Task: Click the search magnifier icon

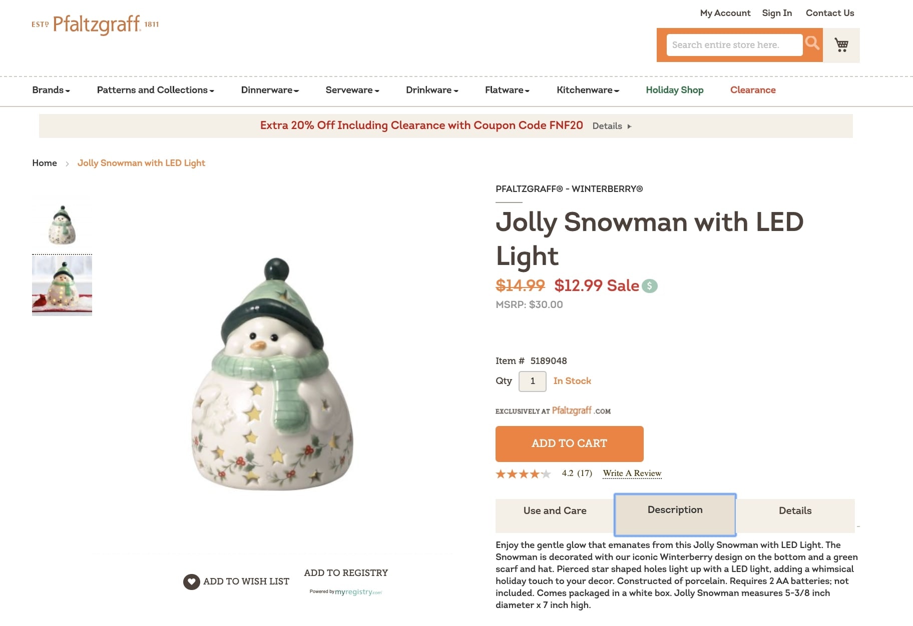Action: point(812,44)
